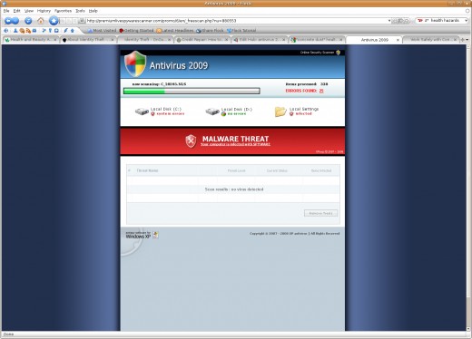The height and width of the screenshot is (339, 472).
Task: Click the 'no errors' status under Local Disk D
Action: coord(237,114)
